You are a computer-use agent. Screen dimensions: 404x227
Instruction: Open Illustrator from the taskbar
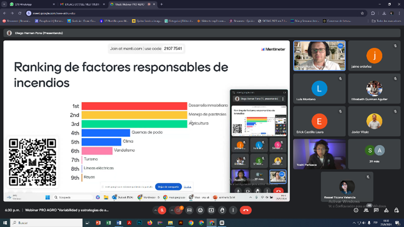click(181, 223)
